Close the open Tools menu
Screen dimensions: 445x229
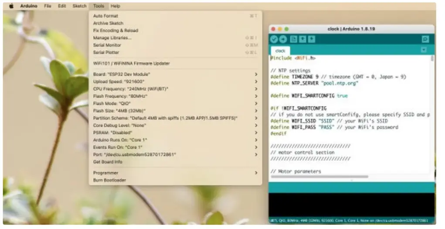click(x=99, y=6)
